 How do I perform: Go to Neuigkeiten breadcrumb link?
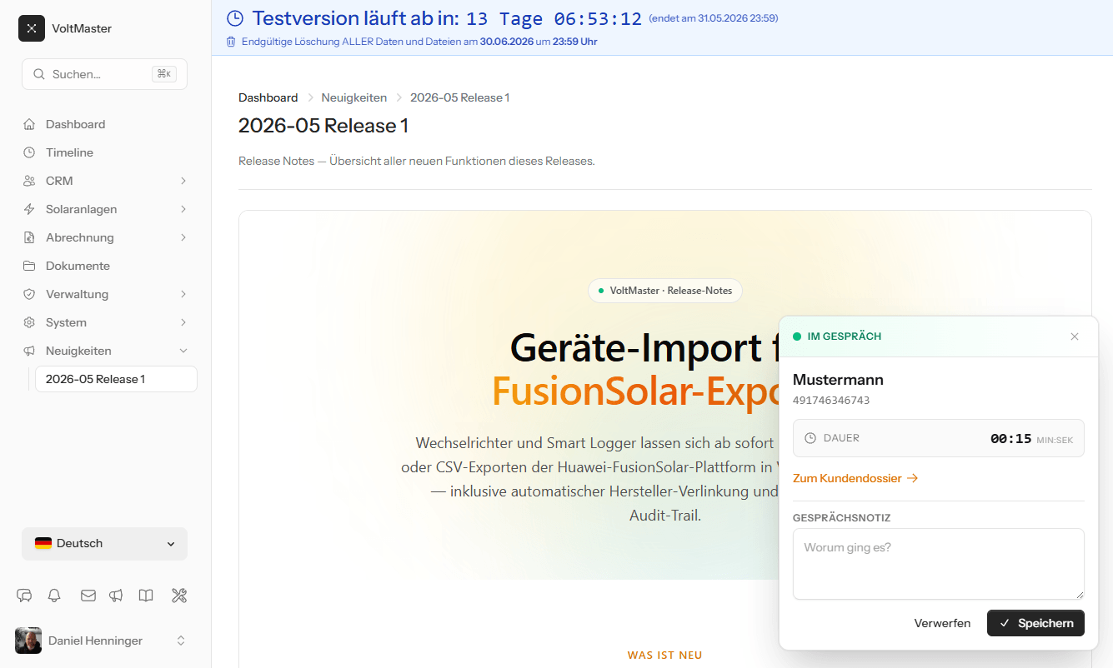click(354, 97)
